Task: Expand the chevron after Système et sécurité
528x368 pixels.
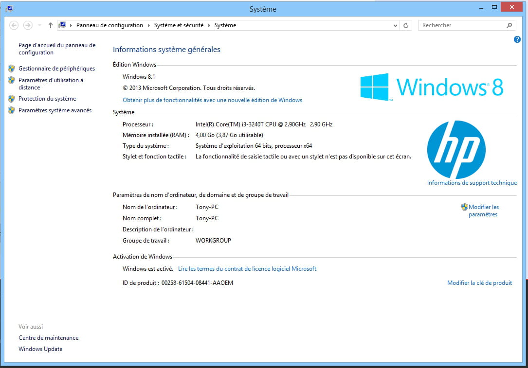Action: pos(209,25)
